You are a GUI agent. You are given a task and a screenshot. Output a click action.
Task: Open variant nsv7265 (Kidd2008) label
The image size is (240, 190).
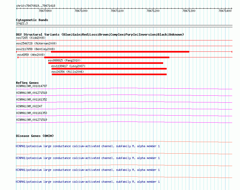coord(31,38)
